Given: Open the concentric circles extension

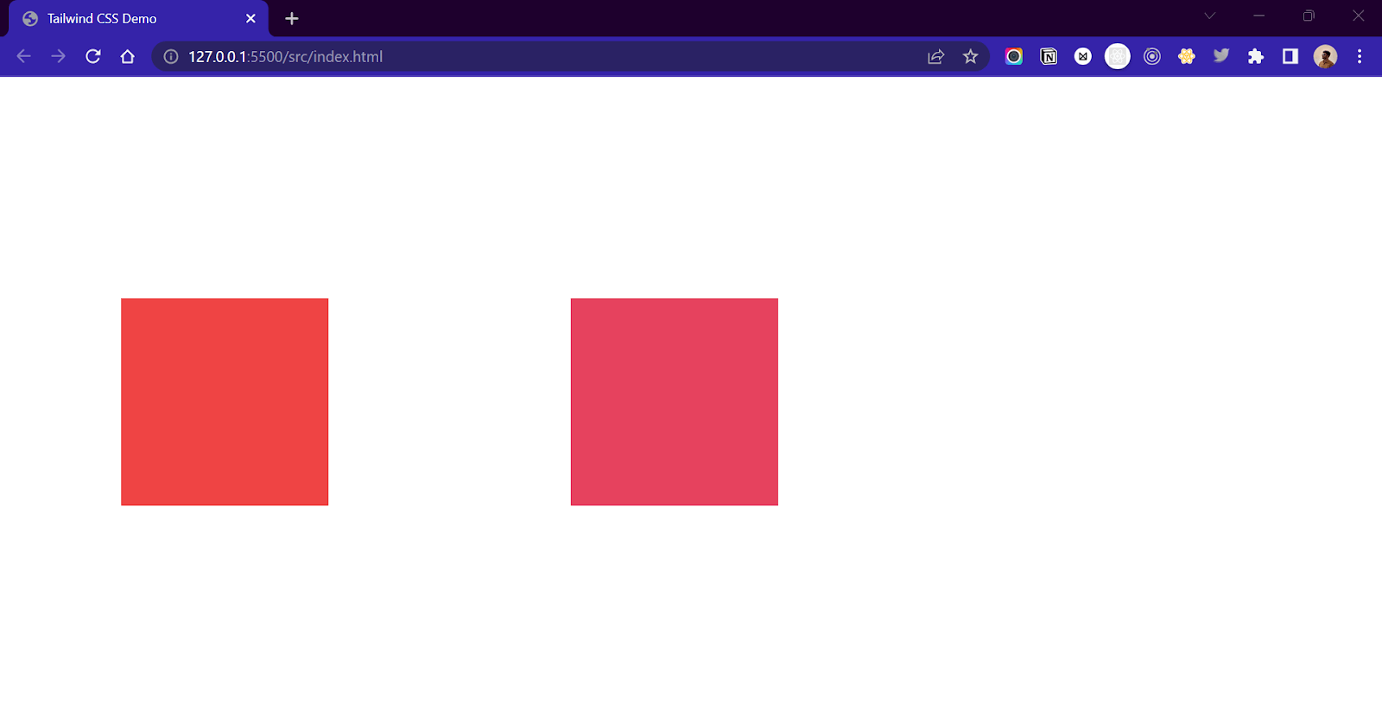Looking at the screenshot, I should click(x=1152, y=56).
